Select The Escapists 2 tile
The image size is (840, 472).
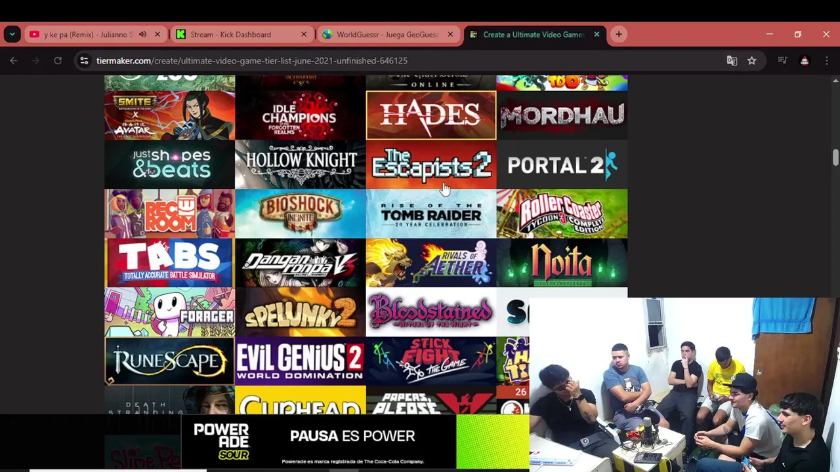(431, 165)
